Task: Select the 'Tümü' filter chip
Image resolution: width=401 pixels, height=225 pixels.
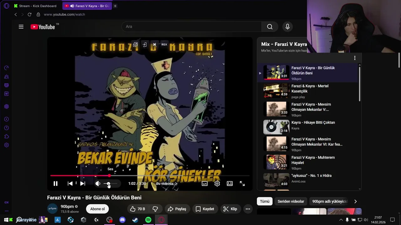Action: pyautogui.click(x=265, y=202)
